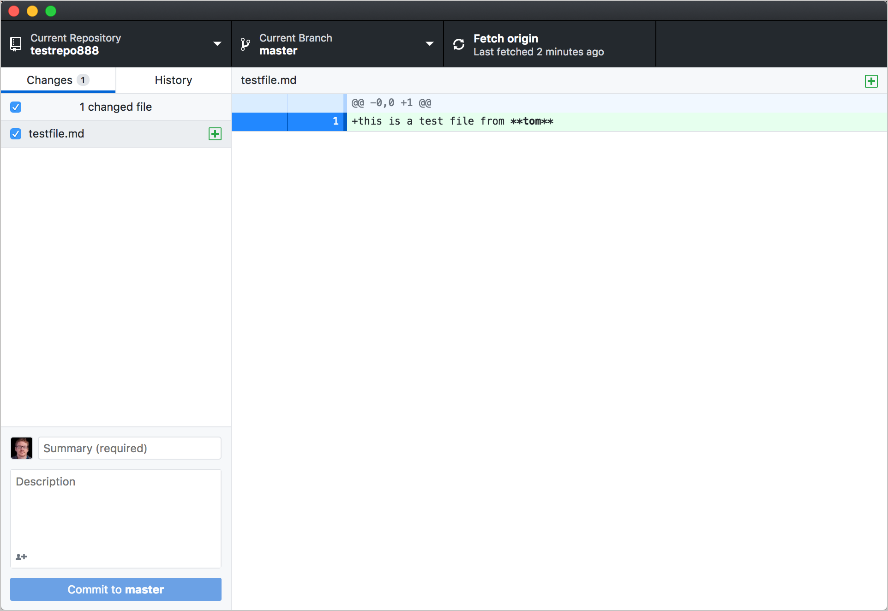Select the Changes tab

[x=58, y=79]
